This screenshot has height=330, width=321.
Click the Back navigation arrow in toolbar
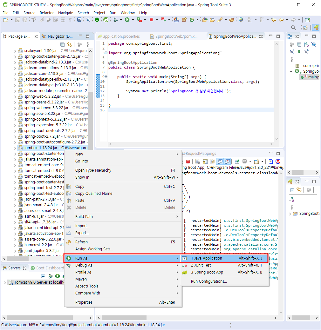pyautogui.click(x=281, y=20)
